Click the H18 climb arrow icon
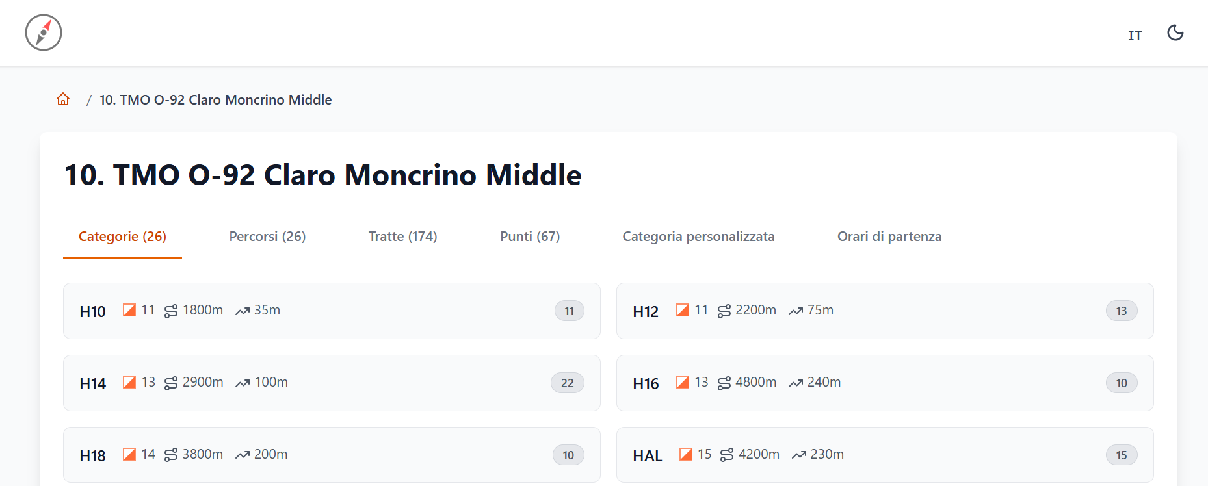 click(243, 455)
